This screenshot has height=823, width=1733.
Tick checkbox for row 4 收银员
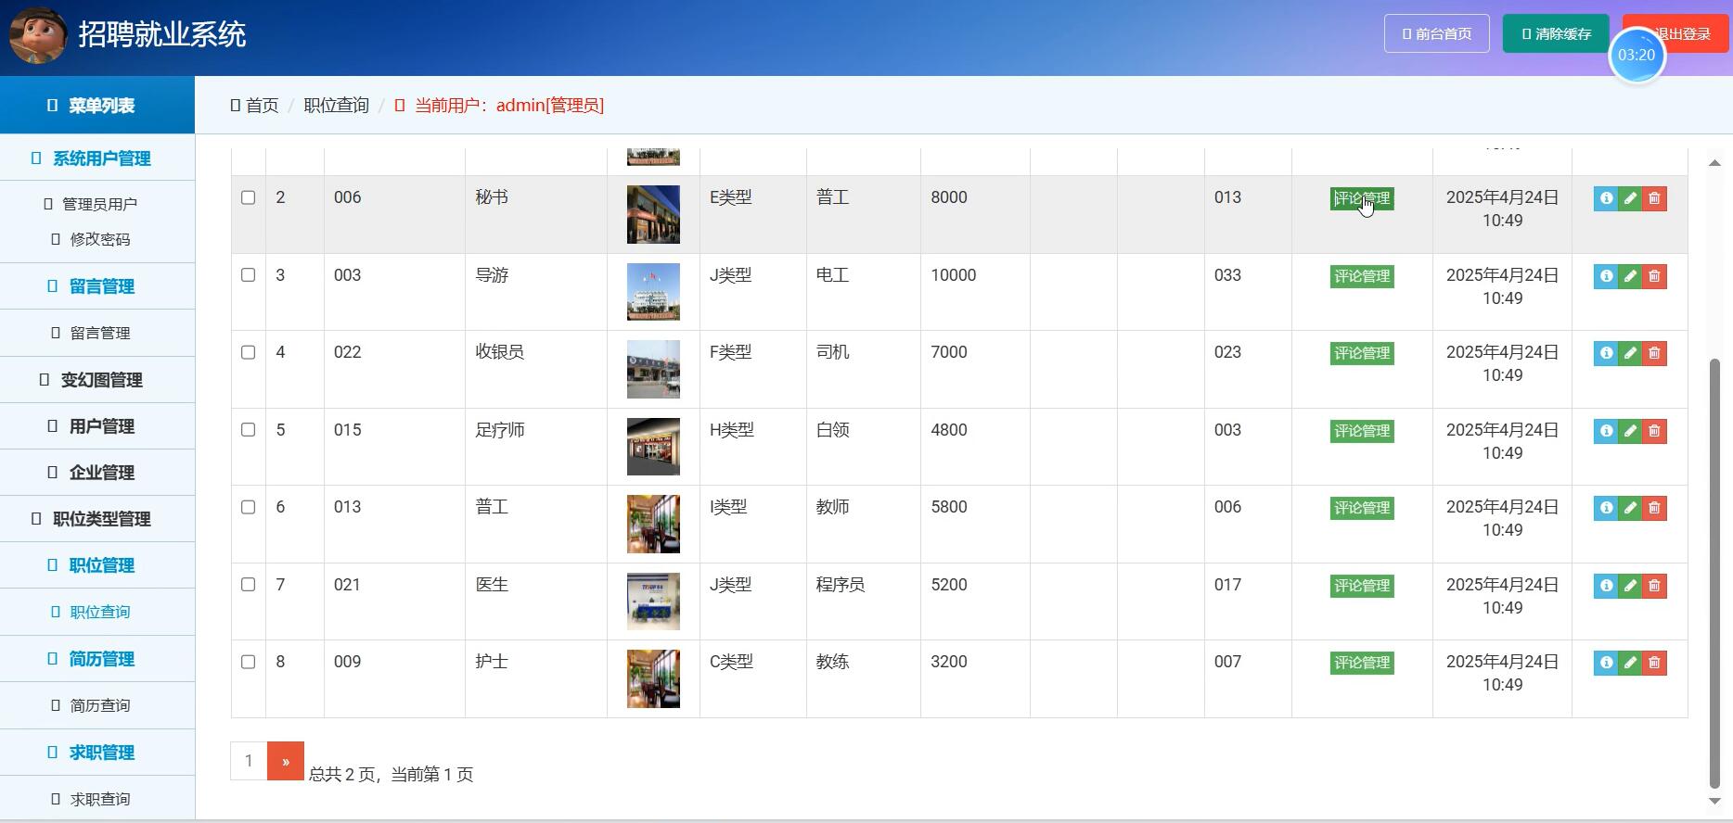[248, 352]
